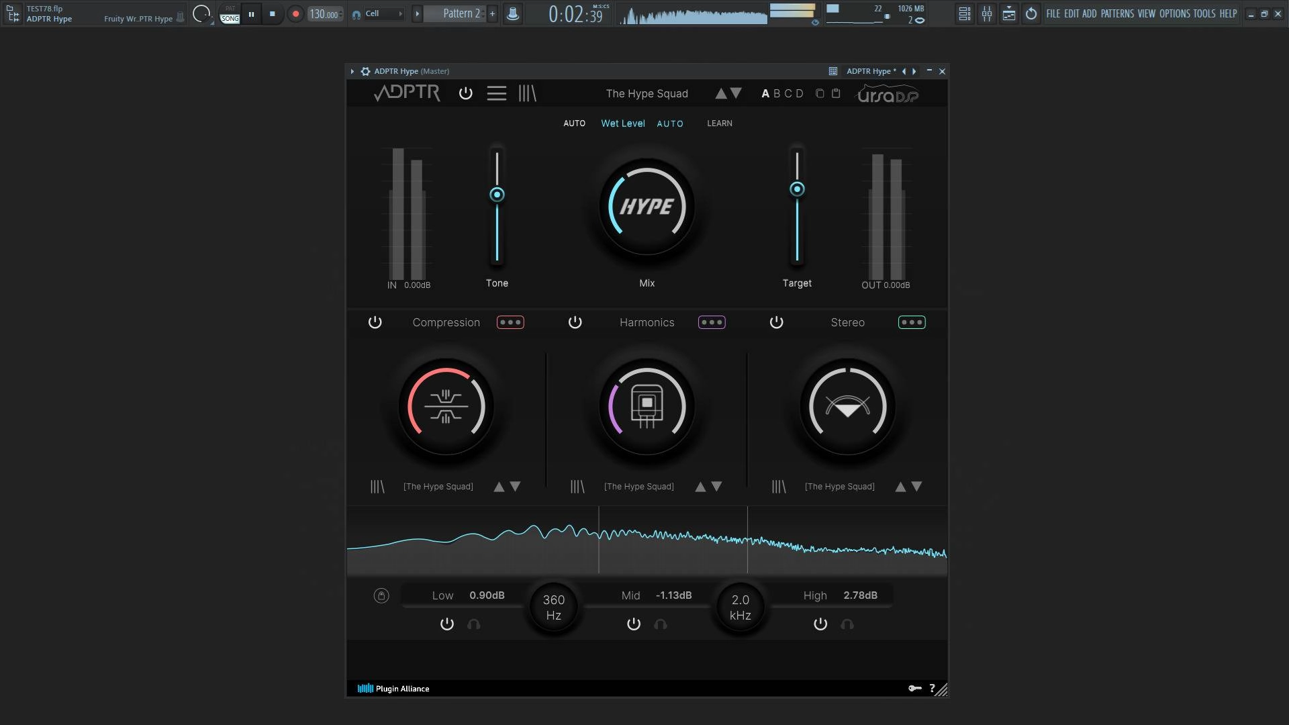This screenshot has height=725, width=1289.
Task: Solo the Low band headphone icon
Action: tap(474, 624)
